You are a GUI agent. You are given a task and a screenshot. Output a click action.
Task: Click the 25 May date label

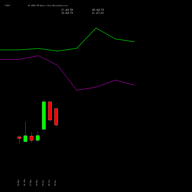(18, 183)
